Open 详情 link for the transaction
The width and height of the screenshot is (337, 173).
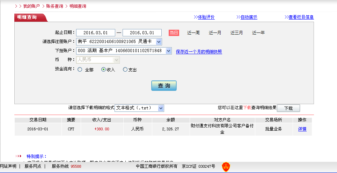(302, 129)
